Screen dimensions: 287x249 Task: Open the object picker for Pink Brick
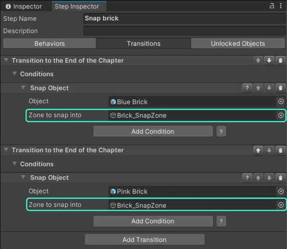tap(281, 191)
